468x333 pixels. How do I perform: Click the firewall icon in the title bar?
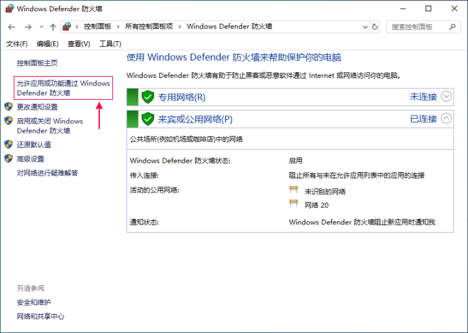click(9, 8)
